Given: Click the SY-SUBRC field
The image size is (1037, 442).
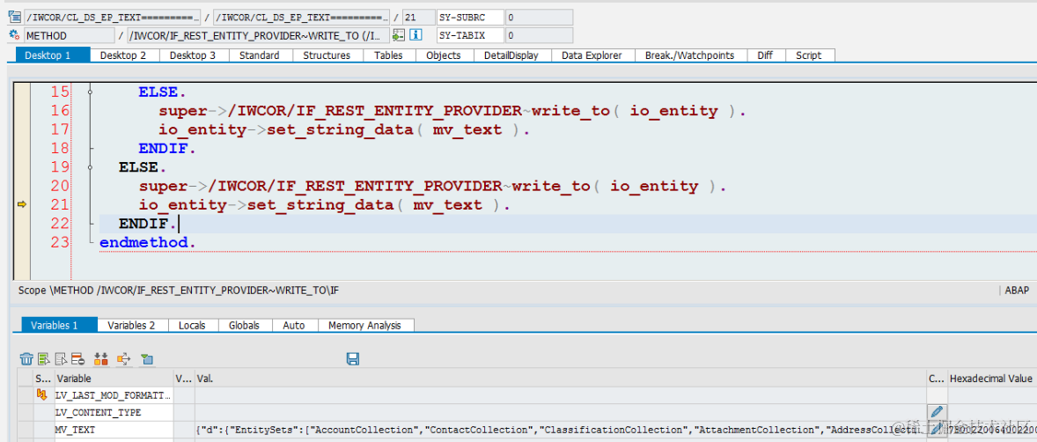Looking at the screenshot, I should coord(470,18).
